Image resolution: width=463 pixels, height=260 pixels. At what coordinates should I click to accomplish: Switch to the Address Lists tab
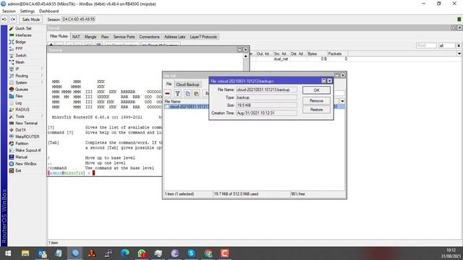tap(175, 37)
